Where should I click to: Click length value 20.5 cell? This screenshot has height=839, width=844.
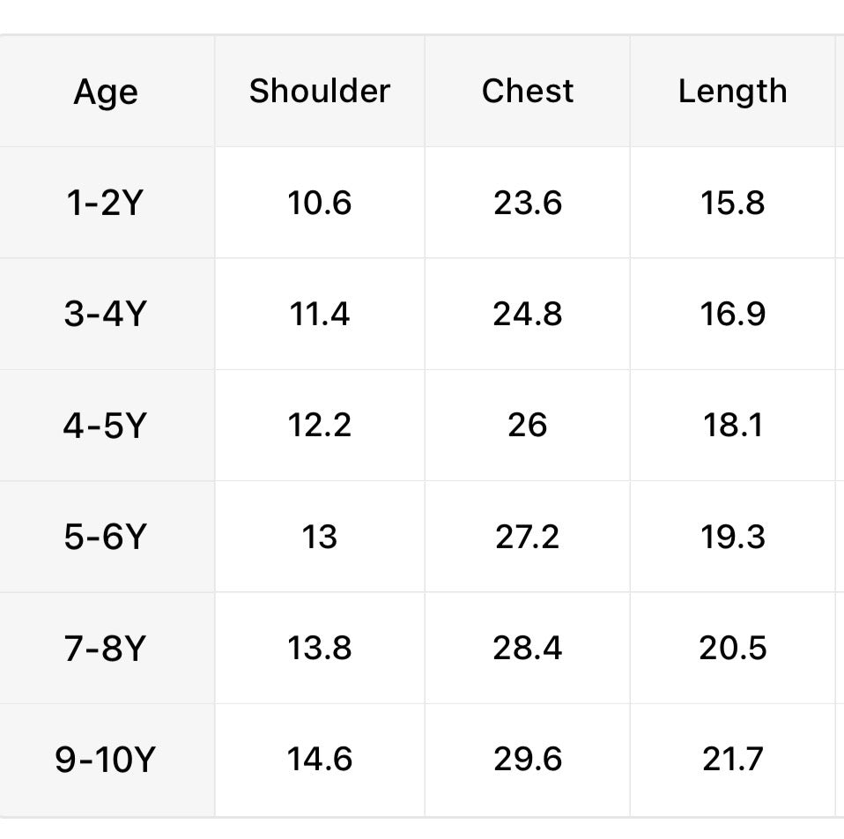click(x=732, y=648)
